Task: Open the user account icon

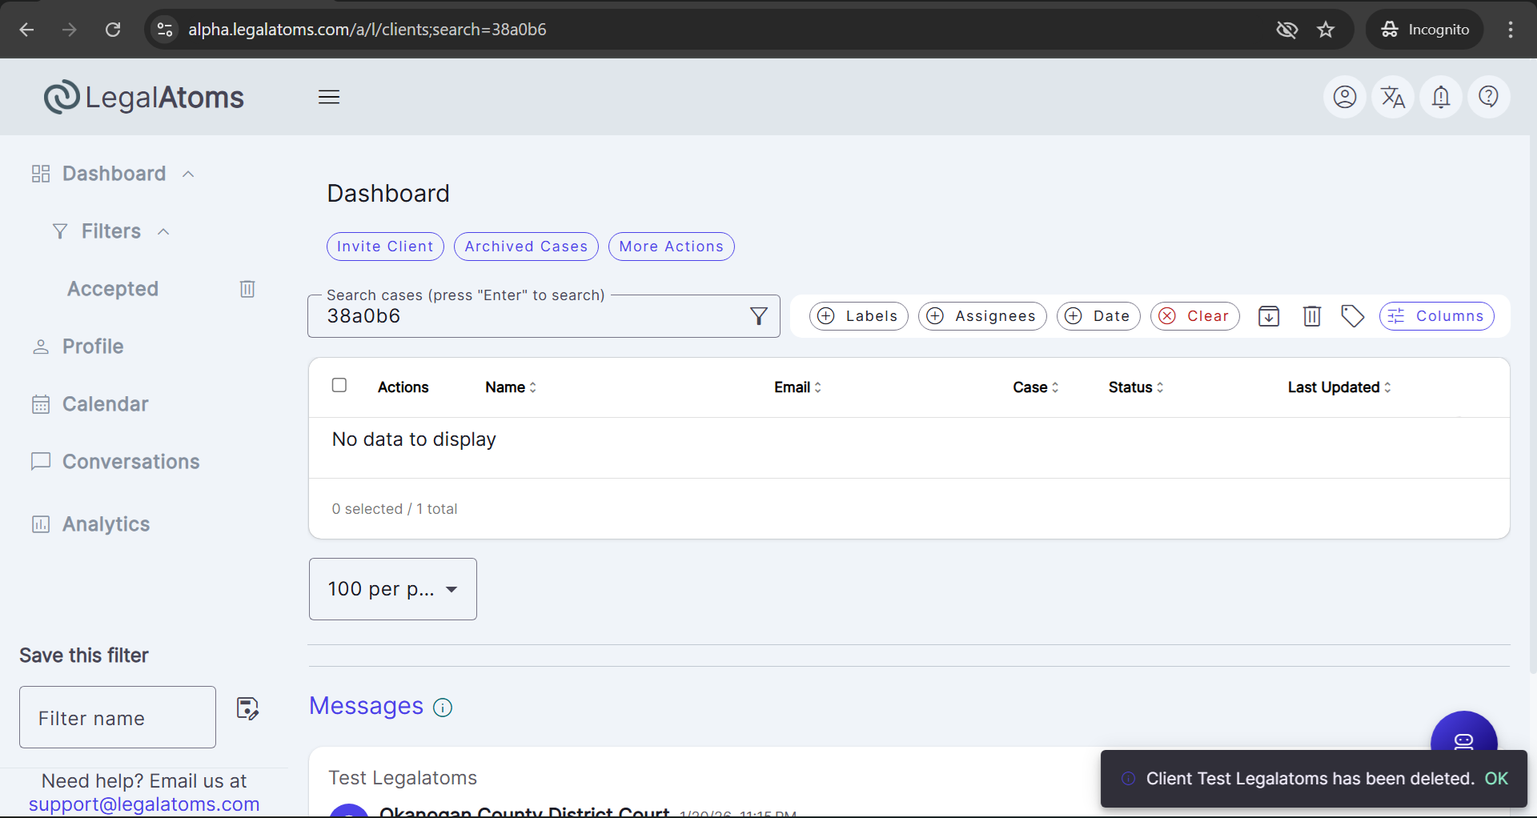Action: (1345, 97)
